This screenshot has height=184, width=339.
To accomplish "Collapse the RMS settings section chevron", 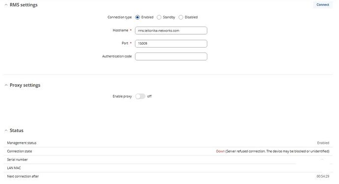I will pyautogui.click(x=6, y=5).
